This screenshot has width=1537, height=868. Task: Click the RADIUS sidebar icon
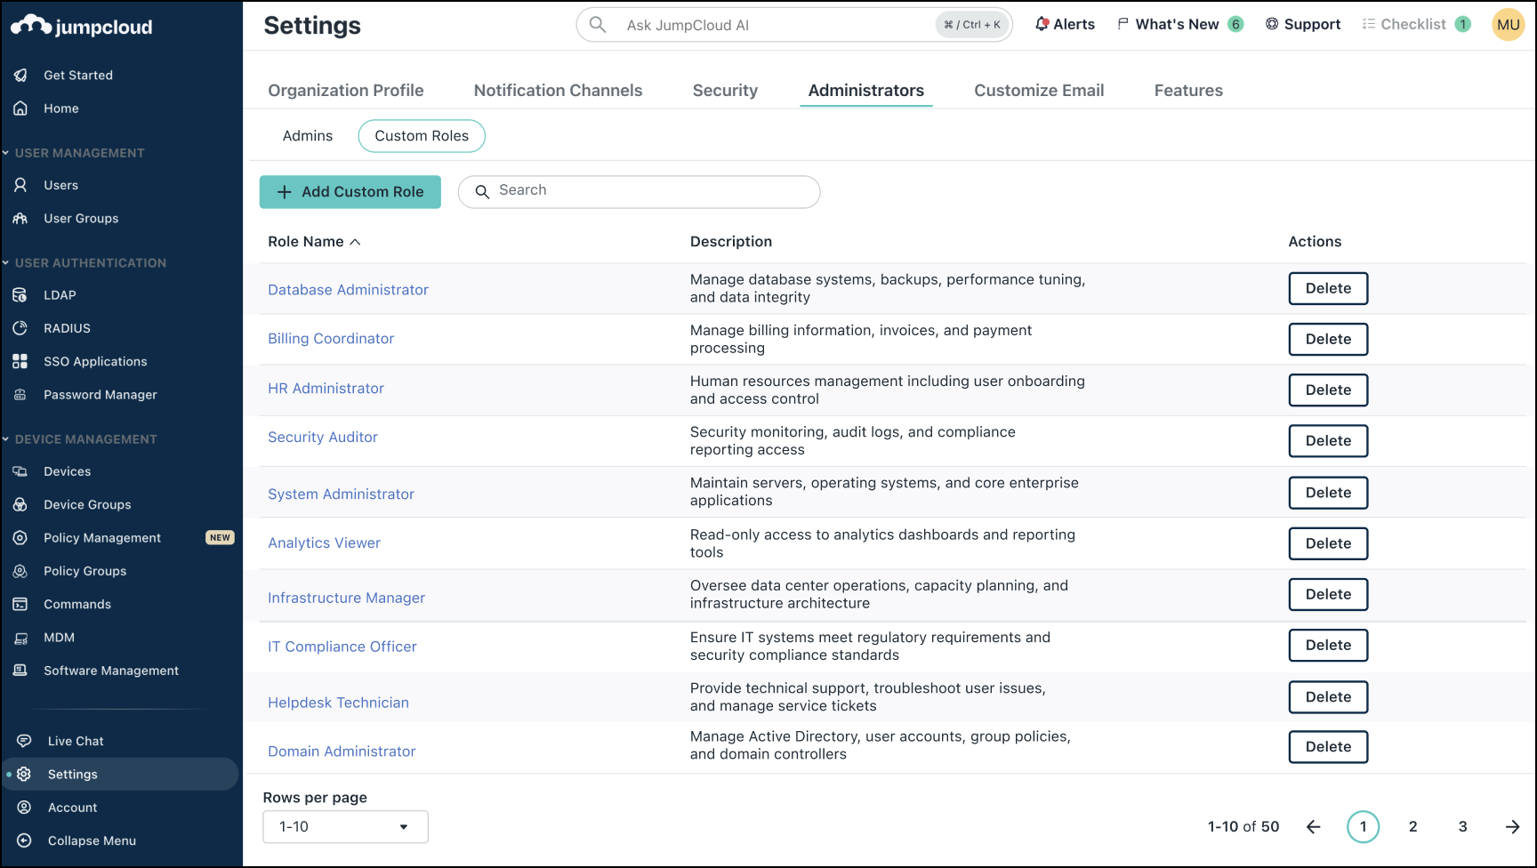click(21, 328)
